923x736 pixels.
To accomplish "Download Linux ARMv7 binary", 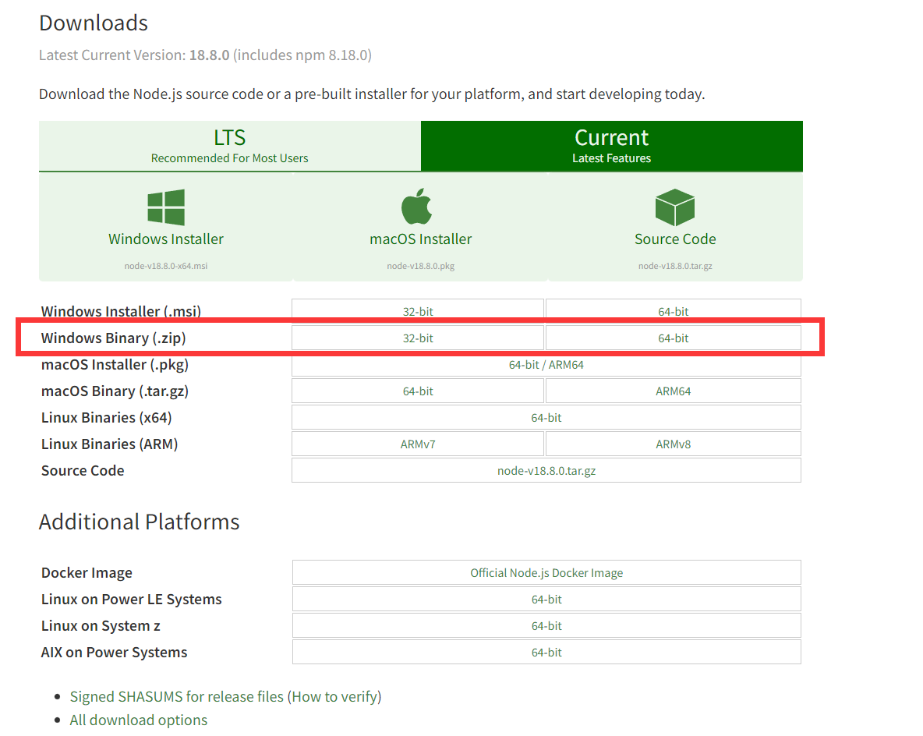I will click(418, 444).
